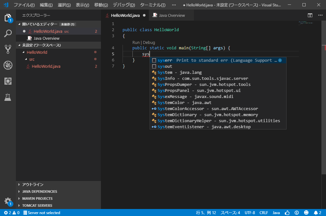Click the smiley feedback icon

pyautogui.click(x=306, y=213)
